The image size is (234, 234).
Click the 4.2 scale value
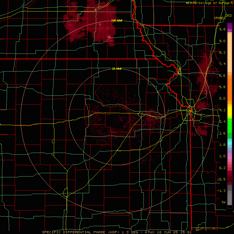tap(222, 110)
